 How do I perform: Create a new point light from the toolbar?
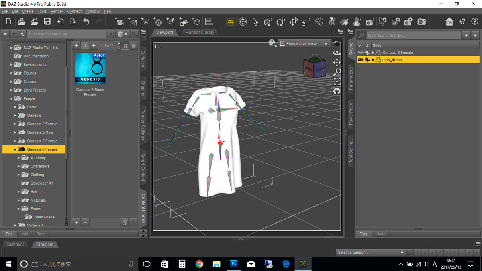(145, 22)
